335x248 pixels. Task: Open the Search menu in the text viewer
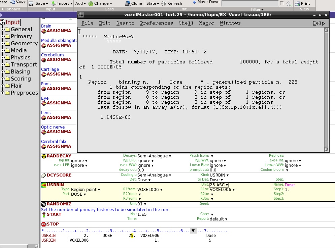125,23
